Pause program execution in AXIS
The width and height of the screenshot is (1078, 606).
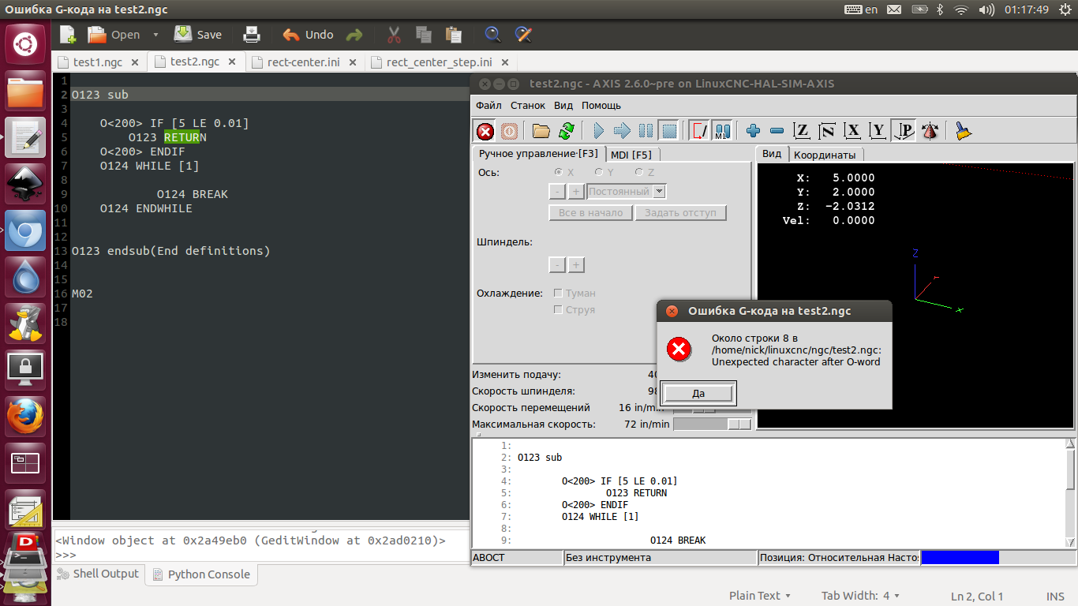646,131
